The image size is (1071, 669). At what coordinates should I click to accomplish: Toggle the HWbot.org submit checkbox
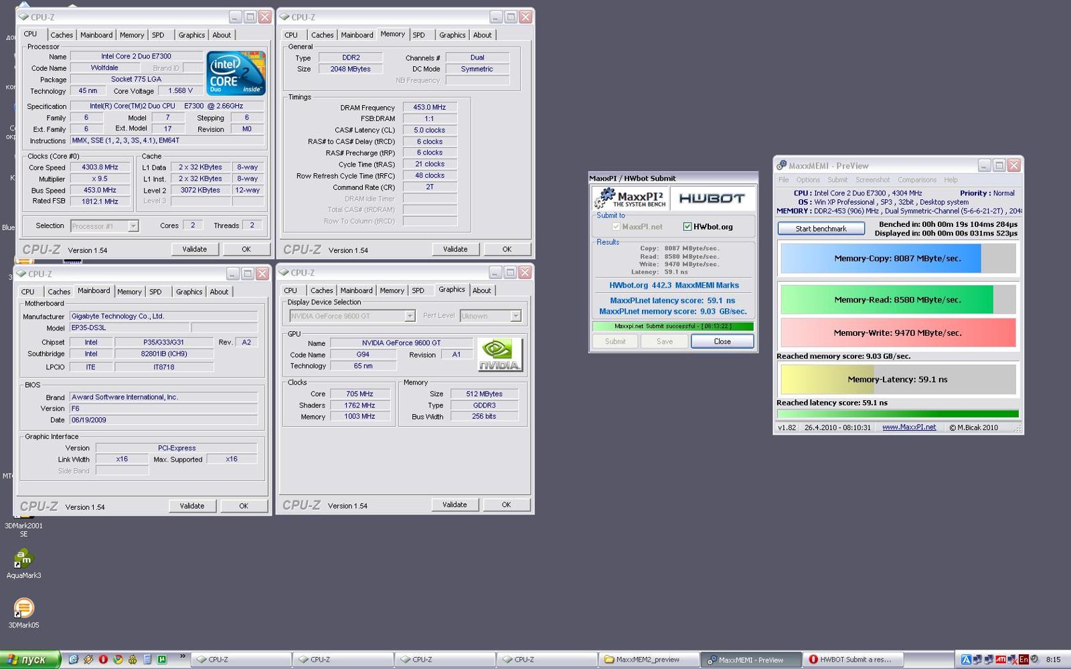pos(687,227)
